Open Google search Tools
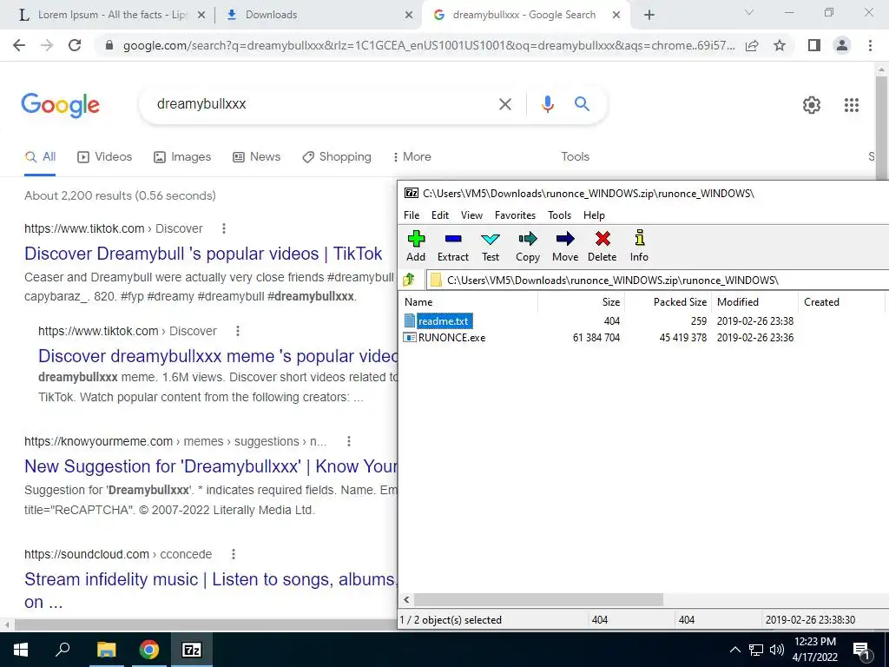 (575, 157)
